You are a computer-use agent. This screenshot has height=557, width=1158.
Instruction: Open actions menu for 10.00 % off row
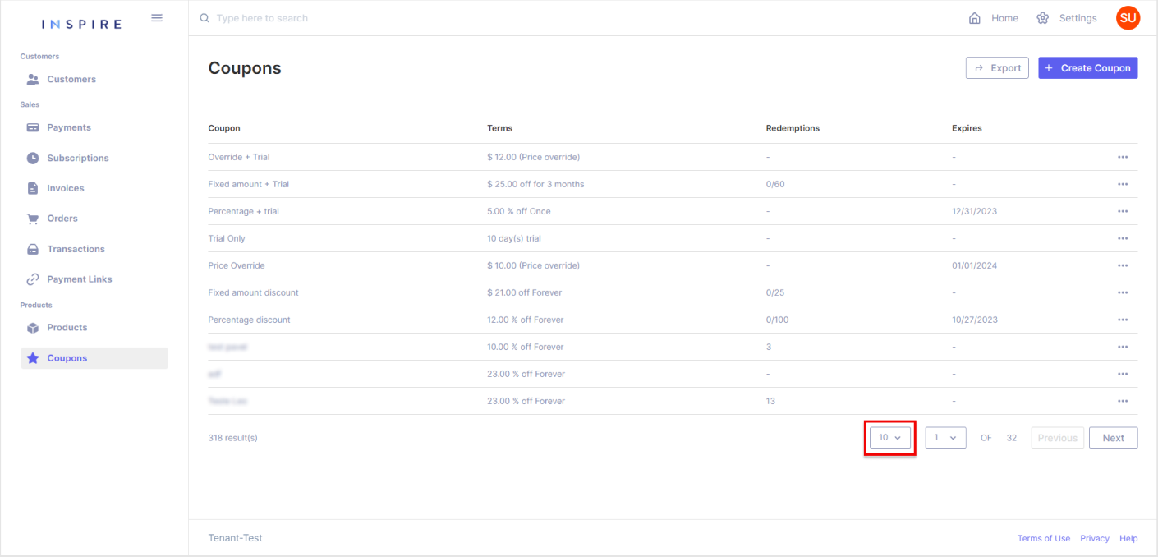pyautogui.click(x=1123, y=347)
